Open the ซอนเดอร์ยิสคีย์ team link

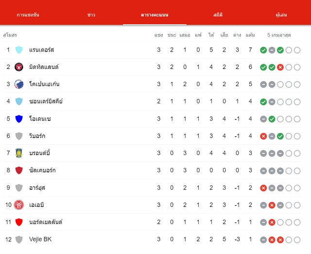click(x=46, y=102)
